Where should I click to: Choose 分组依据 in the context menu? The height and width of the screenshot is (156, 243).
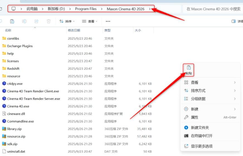[x=210, y=99]
